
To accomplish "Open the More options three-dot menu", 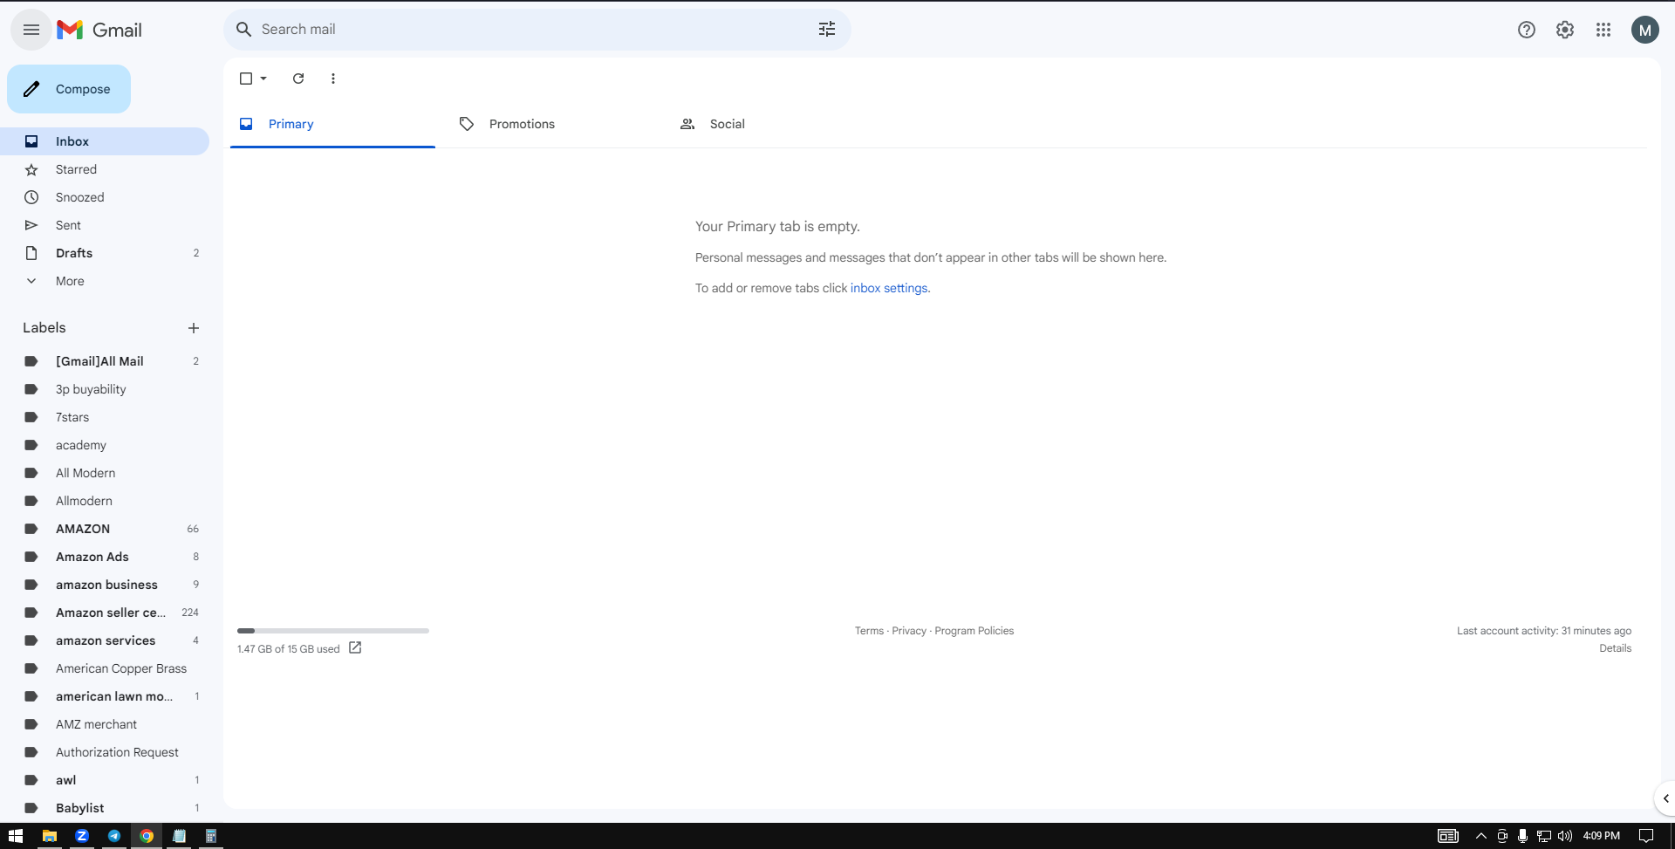I will click(x=333, y=79).
